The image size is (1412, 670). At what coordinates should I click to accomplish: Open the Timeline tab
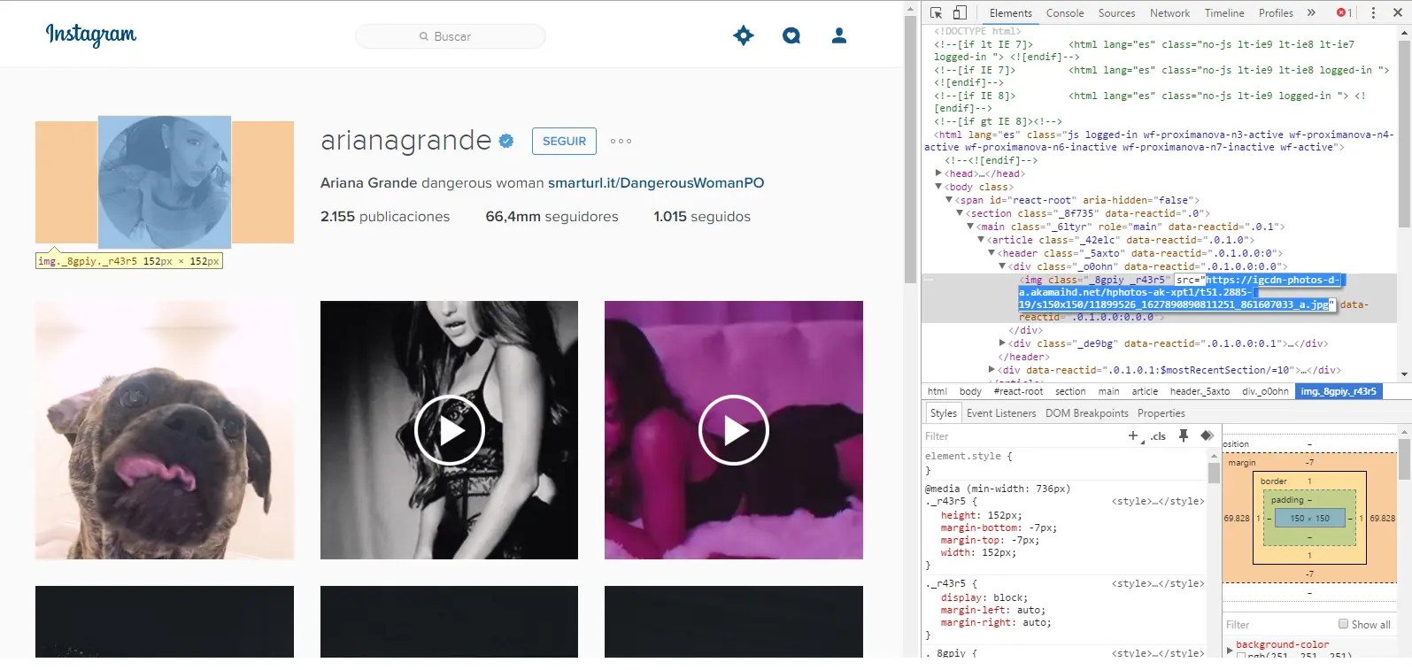pos(1224,13)
